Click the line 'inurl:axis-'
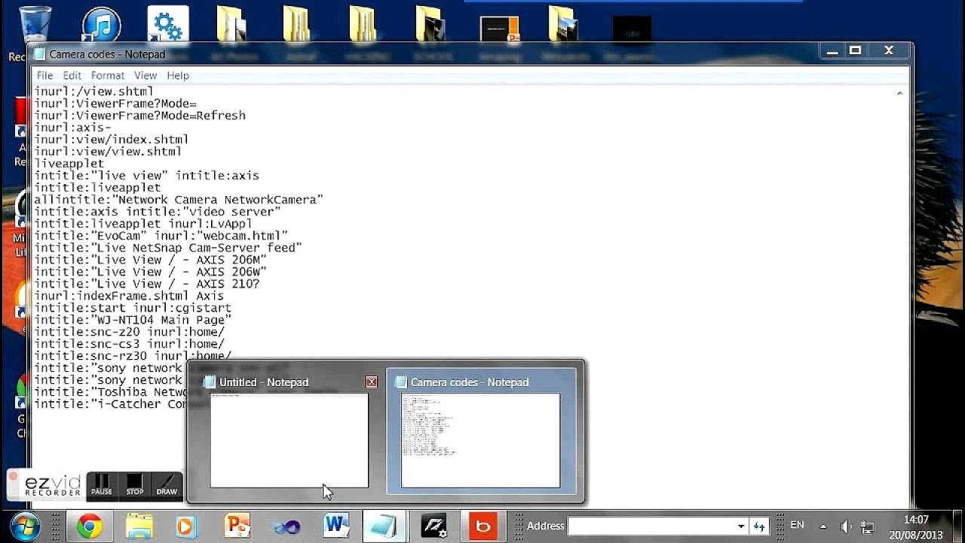Viewport: 965px width, 543px height. tap(72, 127)
